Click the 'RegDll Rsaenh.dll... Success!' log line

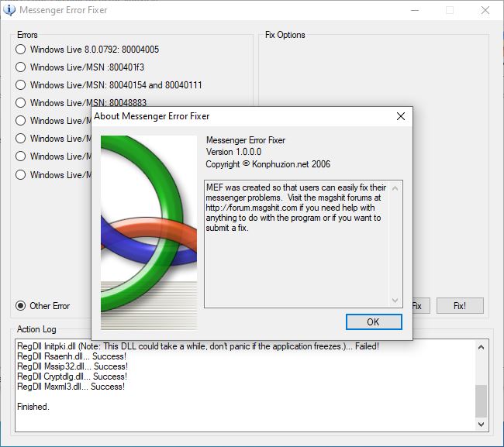71,356
